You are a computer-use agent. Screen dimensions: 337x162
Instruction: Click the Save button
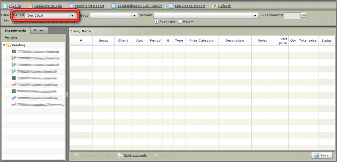[322, 156]
